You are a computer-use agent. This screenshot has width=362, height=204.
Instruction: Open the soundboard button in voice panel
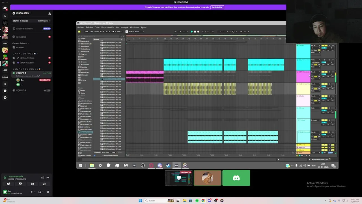(44, 184)
